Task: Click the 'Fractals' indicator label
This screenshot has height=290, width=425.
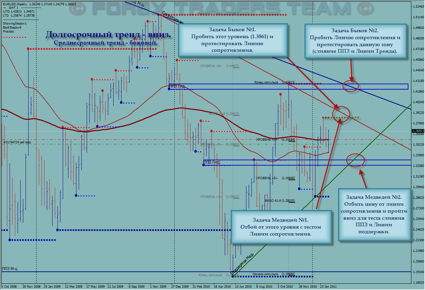Action: point(8,31)
